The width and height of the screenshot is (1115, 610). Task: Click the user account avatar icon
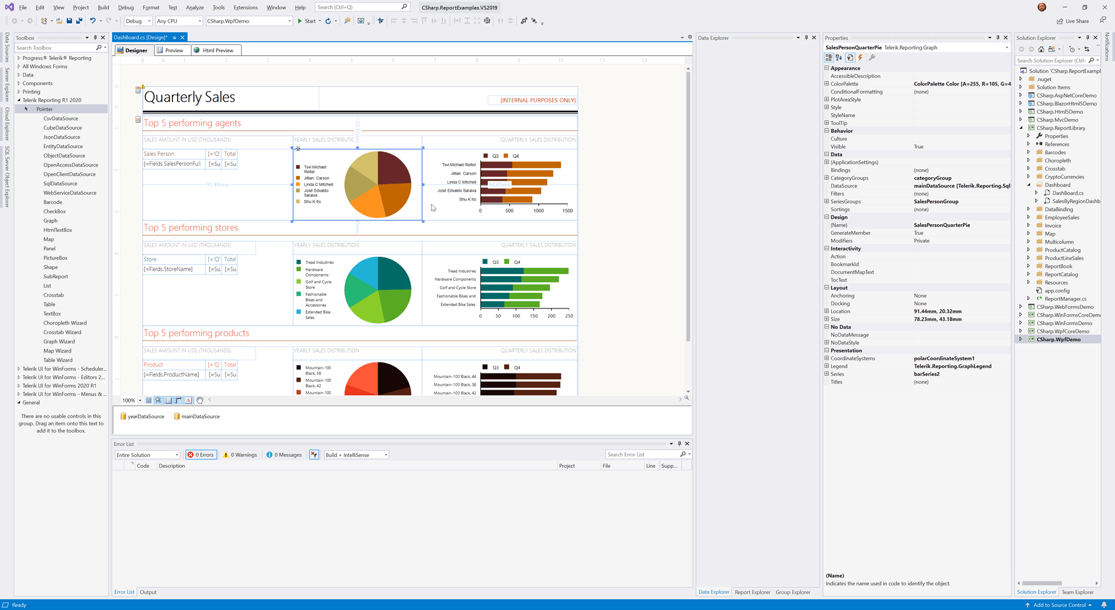[1042, 7]
